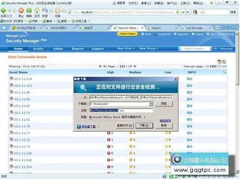240x179 pixels.
Task: Open the 帐户(U) browser menu
Action: (172, 3)
